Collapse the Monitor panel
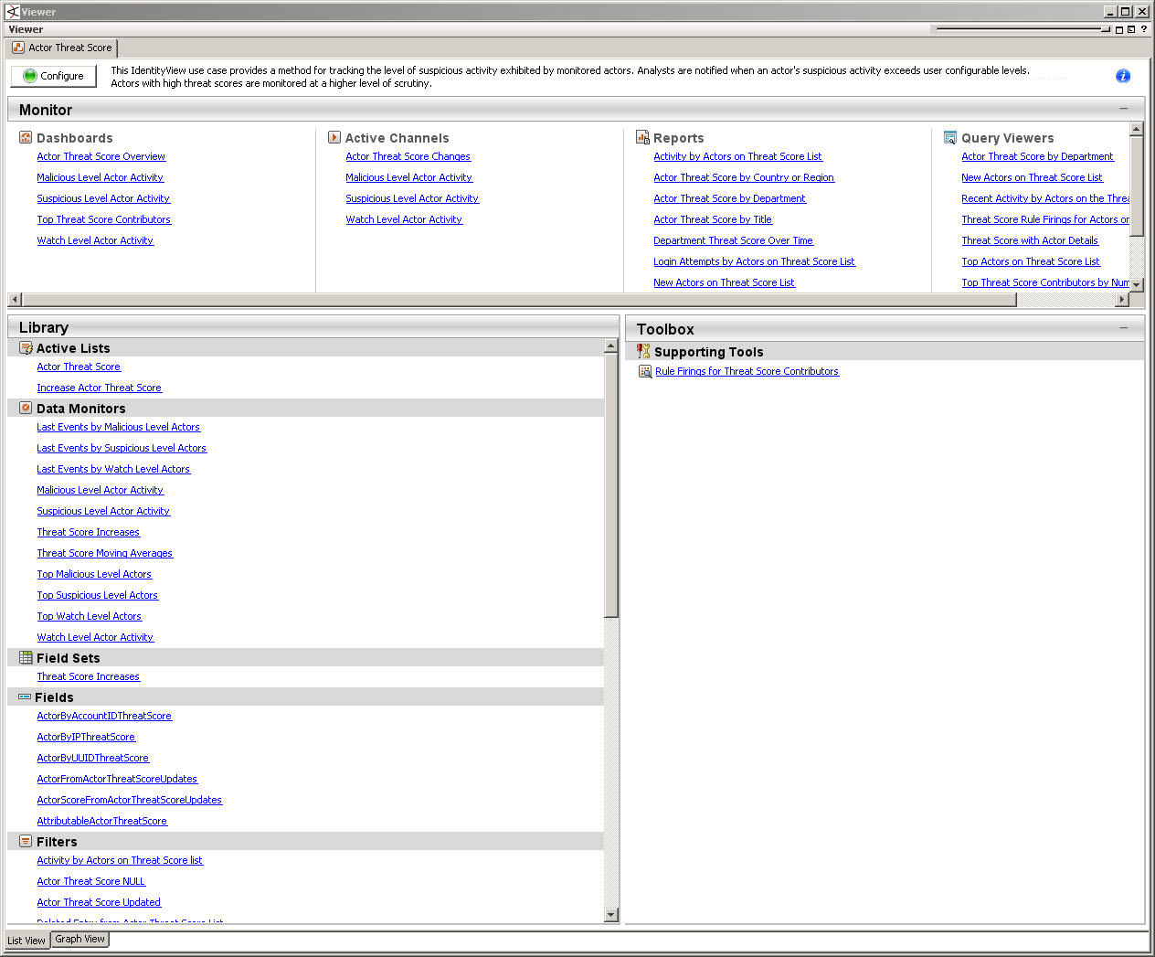 (x=1124, y=108)
